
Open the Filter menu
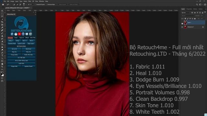coord(29,1)
